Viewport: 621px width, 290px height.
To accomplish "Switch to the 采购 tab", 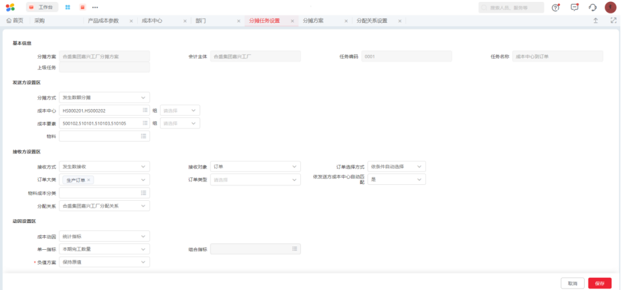I will point(39,21).
